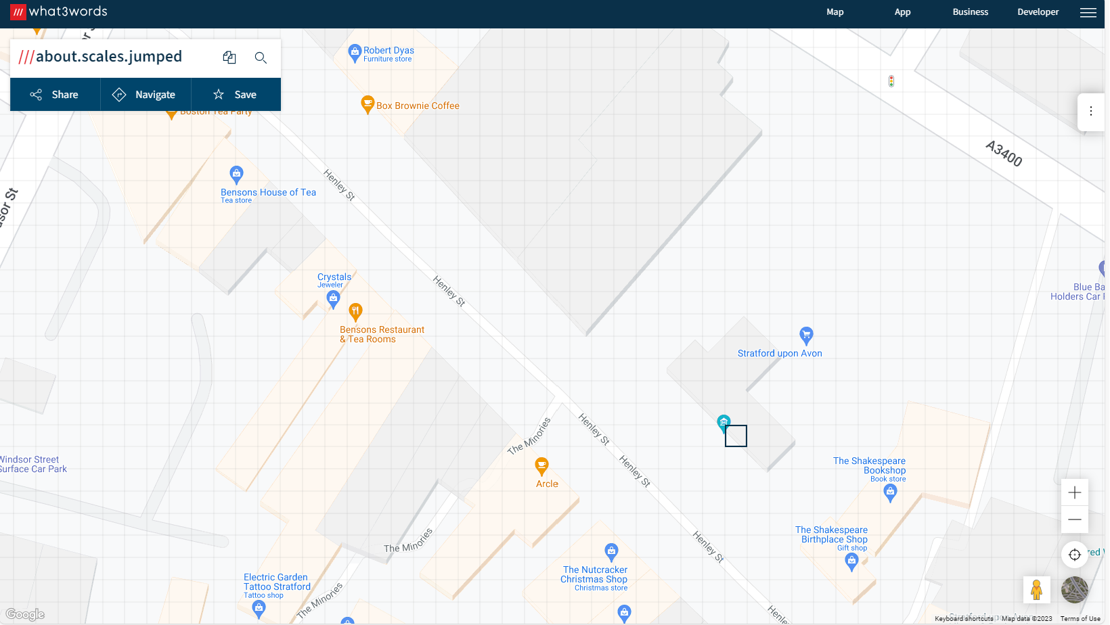This screenshot has width=1110, height=625.
Task: Click the traffic signal icon near A3400
Action: coord(891,80)
